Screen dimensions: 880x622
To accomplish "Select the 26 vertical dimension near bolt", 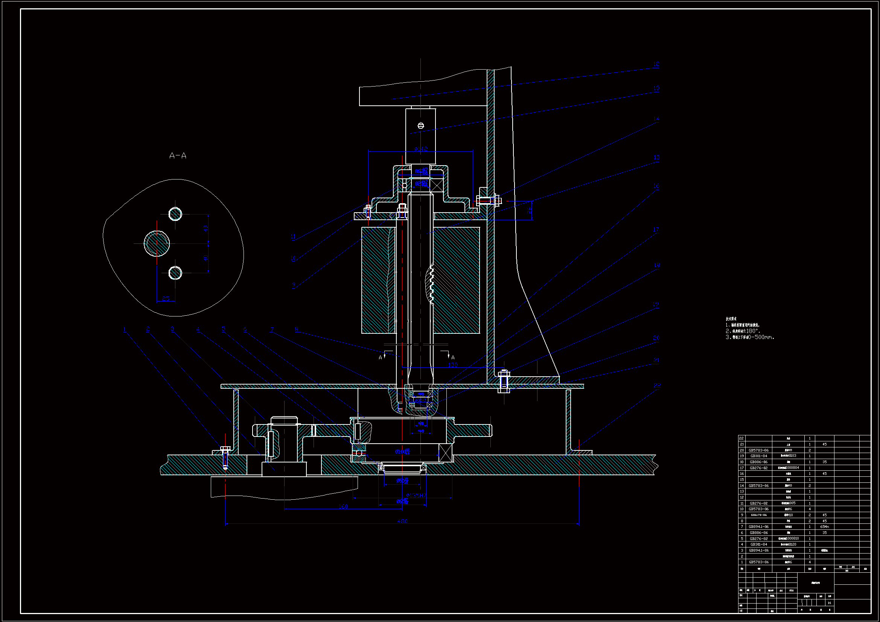I will point(529,210).
